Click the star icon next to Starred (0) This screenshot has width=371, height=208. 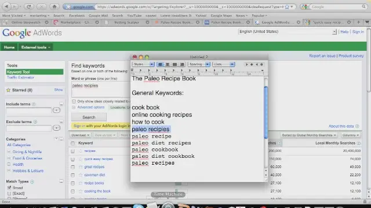point(9,90)
